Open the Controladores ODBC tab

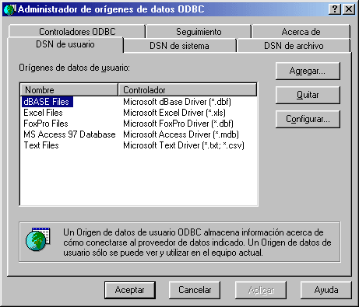77,31
